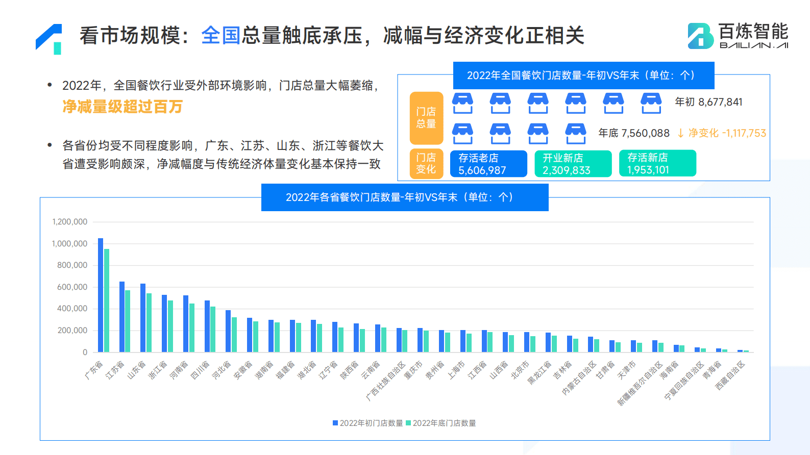Screen dimensions: 810x455
Task: Click the 福建省 axis label
Action: click(x=285, y=370)
